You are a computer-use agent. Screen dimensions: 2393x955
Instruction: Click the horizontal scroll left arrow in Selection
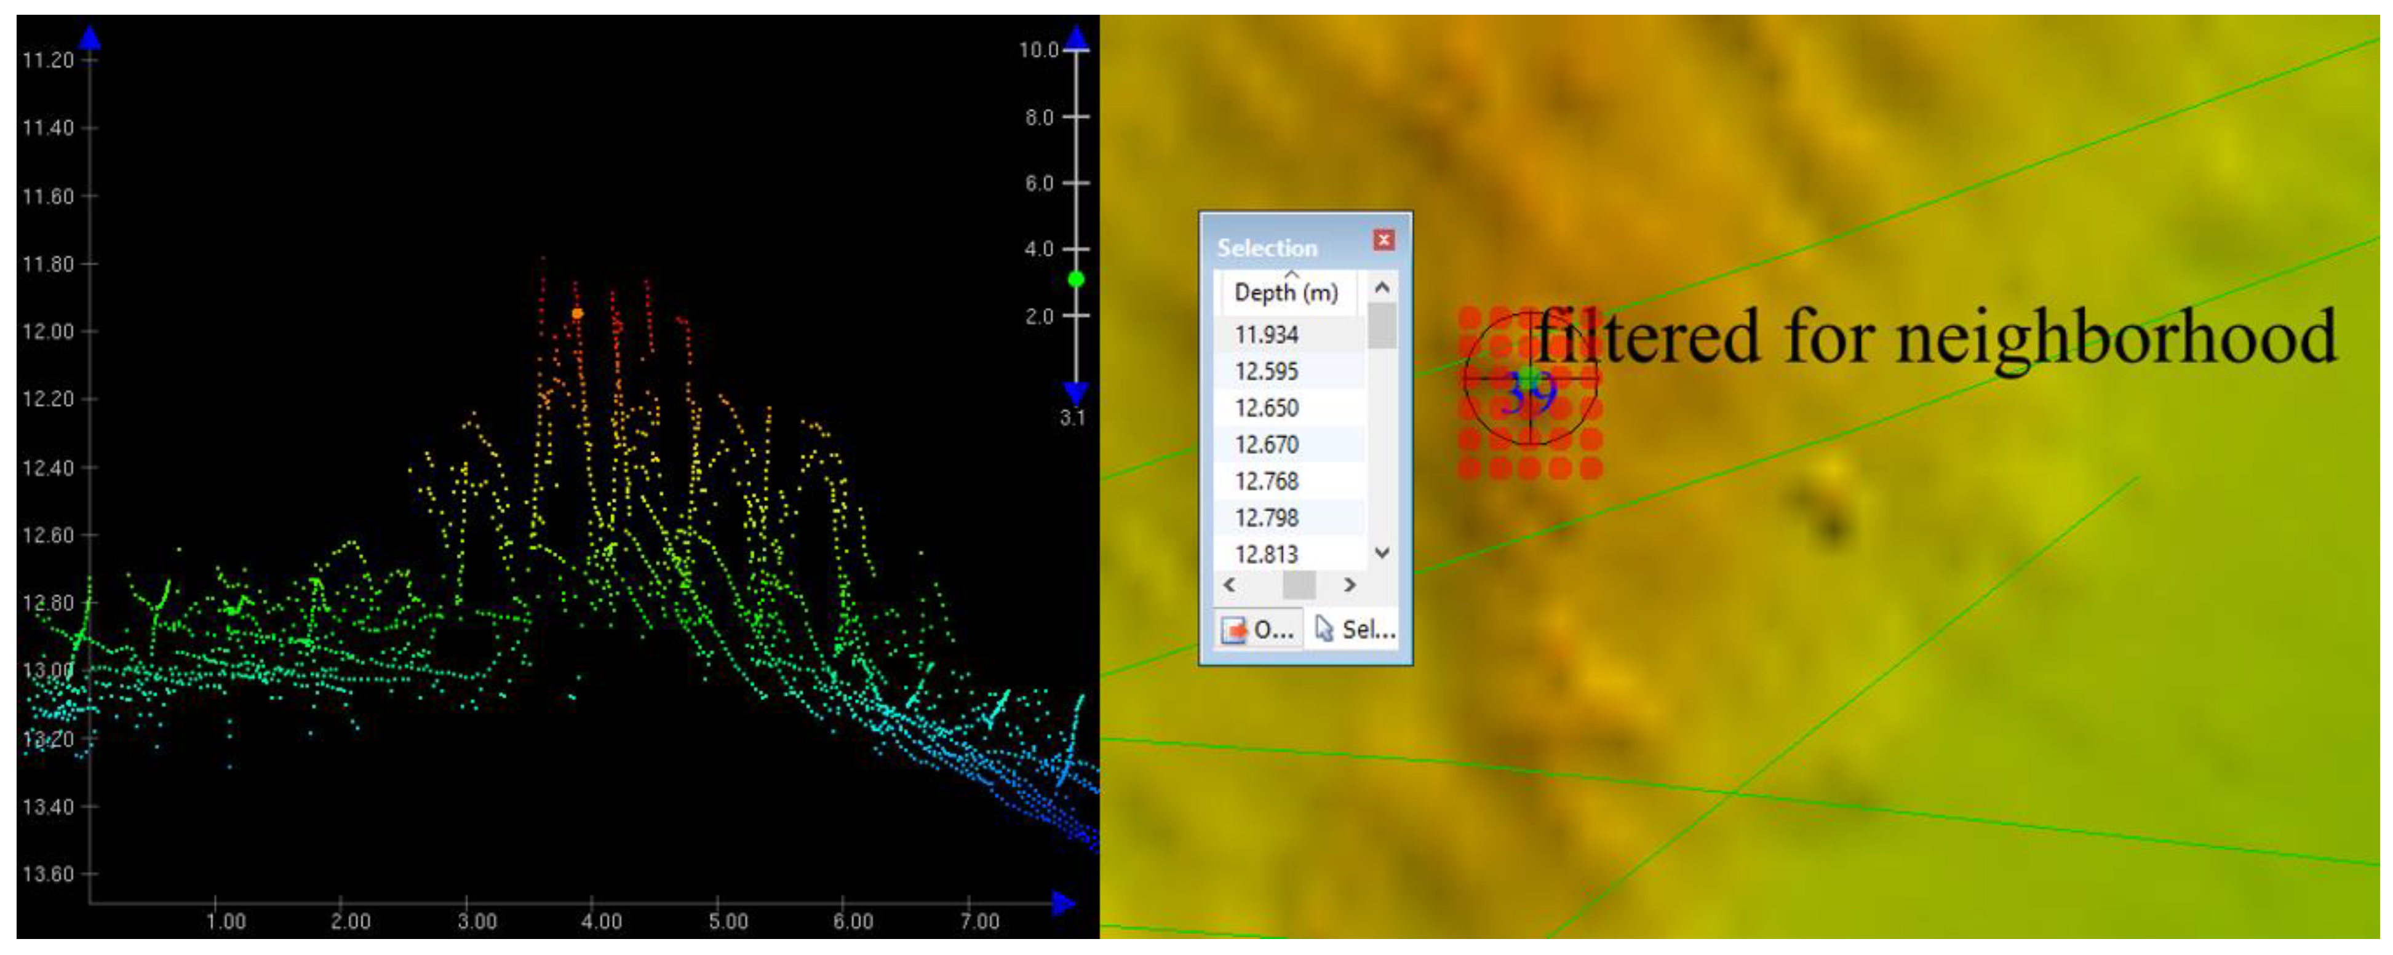coord(1229,584)
